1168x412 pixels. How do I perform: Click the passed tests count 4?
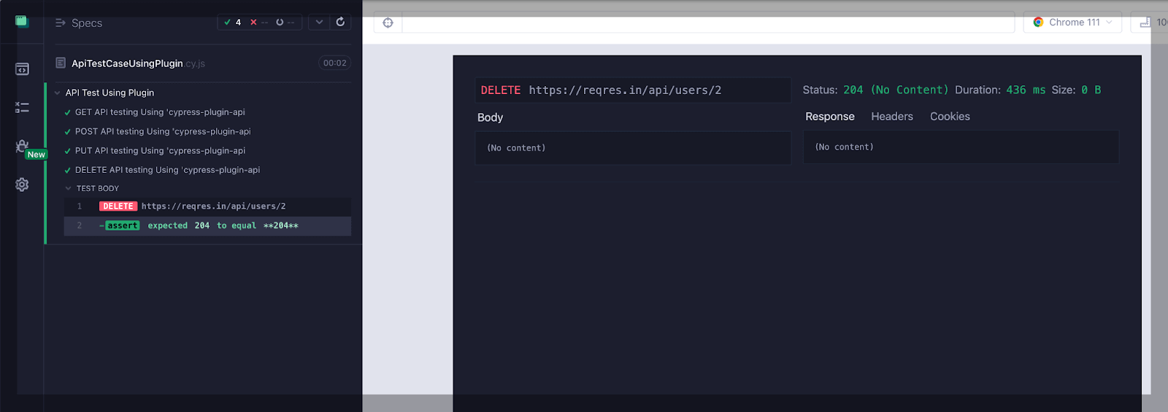(x=233, y=22)
